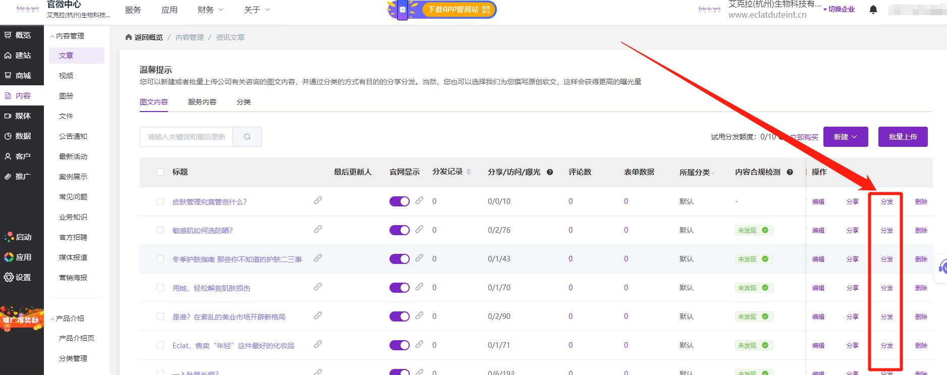This screenshot has height=375, width=947.
Task: Select 图文内容 tab
Action: tap(154, 102)
